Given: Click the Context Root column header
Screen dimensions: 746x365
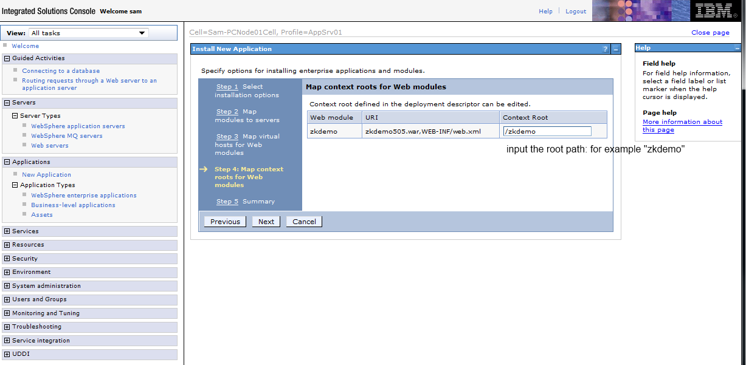Looking at the screenshot, I should (553, 117).
